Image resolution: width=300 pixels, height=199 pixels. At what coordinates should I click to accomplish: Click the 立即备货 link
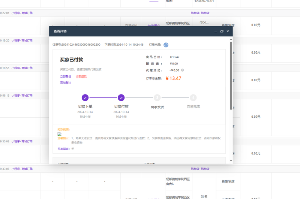66,76
